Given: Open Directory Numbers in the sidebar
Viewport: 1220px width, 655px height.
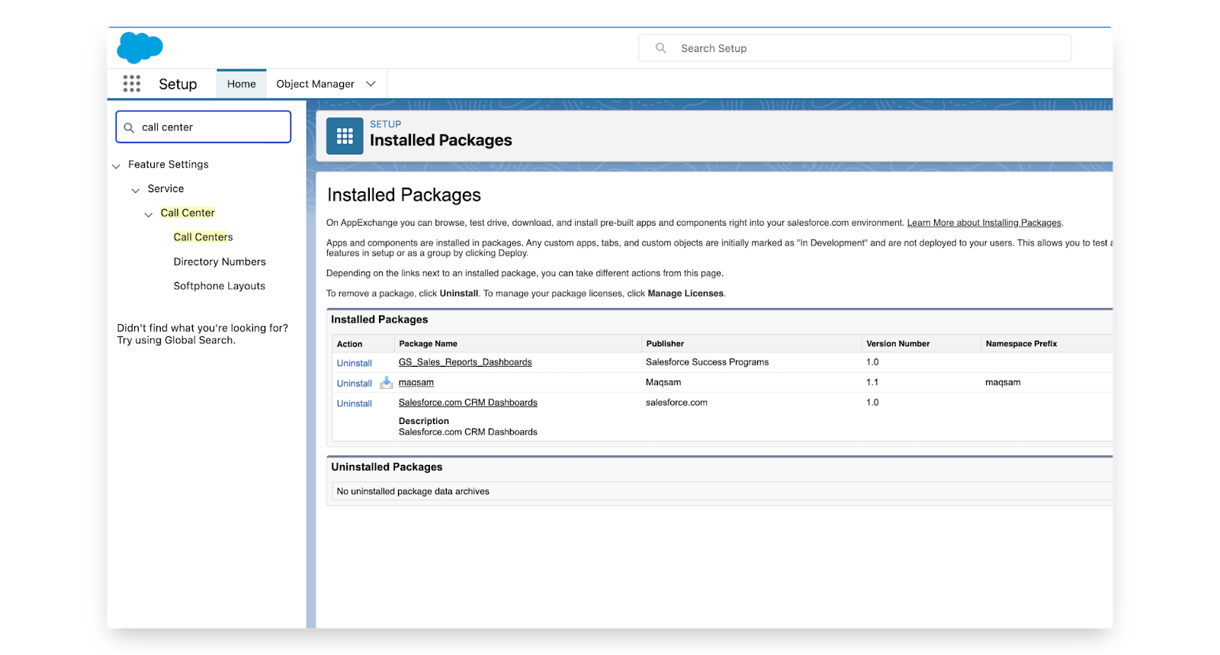Looking at the screenshot, I should [220, 262].
